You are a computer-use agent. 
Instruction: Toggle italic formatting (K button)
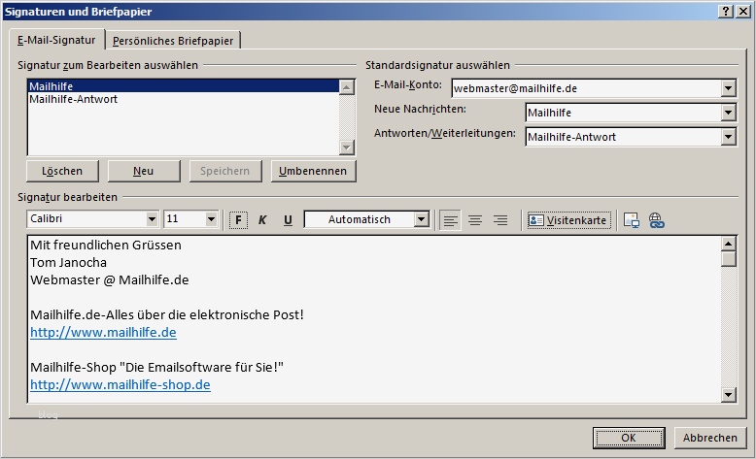tap(262, 220)
